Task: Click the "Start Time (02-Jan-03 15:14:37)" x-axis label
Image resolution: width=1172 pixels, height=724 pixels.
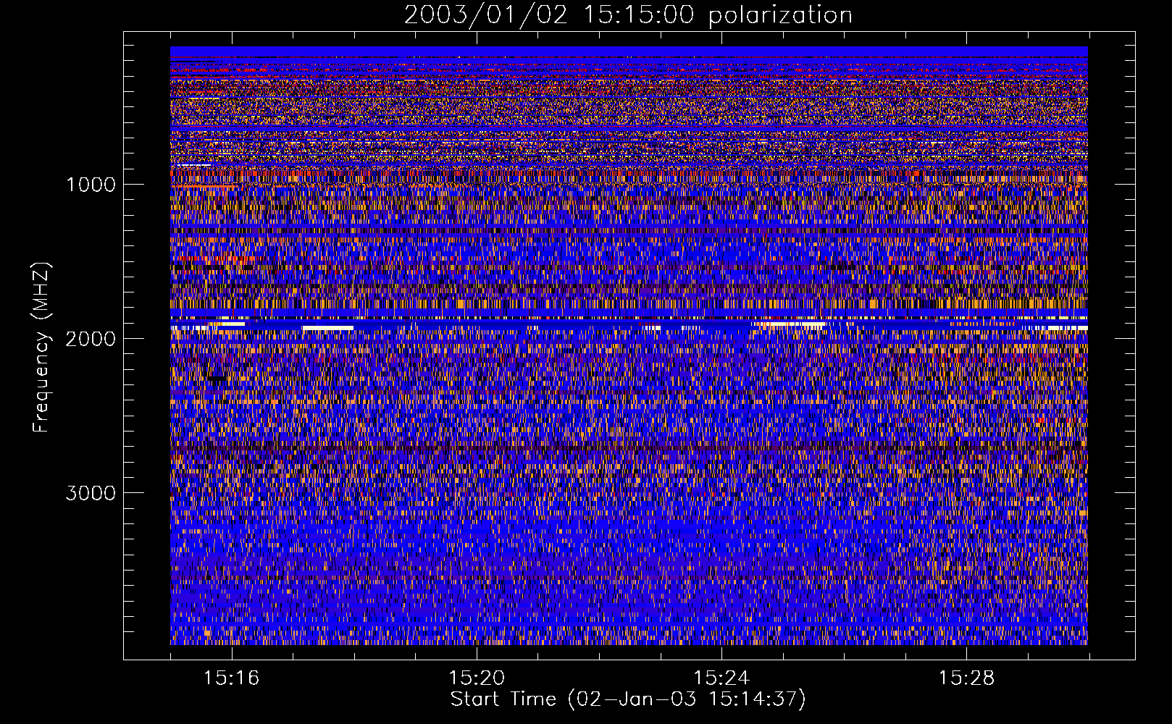Action: coord(628,699)
